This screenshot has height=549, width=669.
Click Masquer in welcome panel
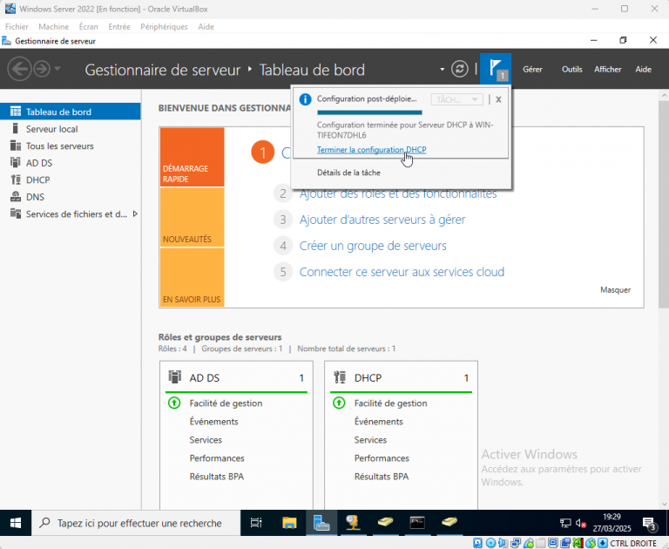[615, 290]
